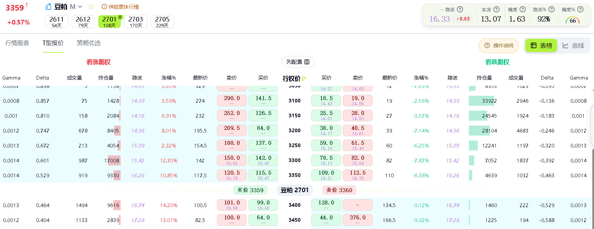This screenshot has width=594, height=229.
Task: Click the call-side 卖价 252.0 at strike 3150
Action: coord(232,115)
